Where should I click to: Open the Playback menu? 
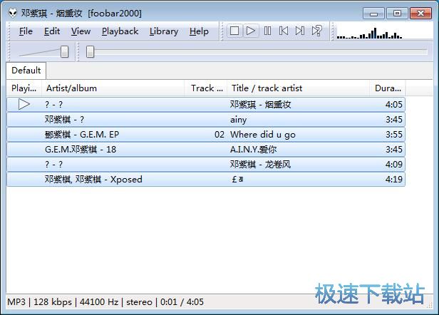tap(120, 31)
